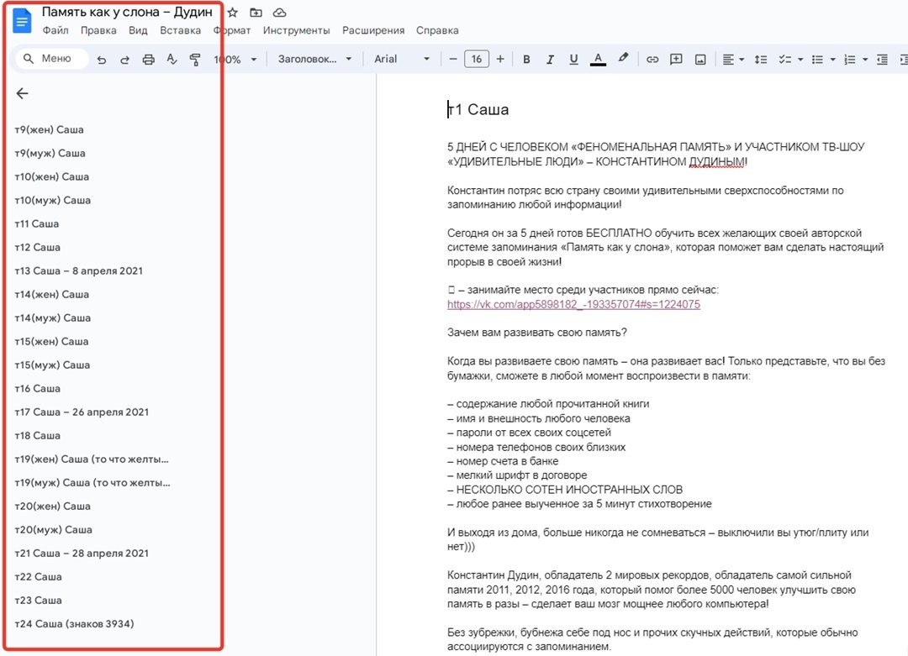
Task: Print the document using printer icon
Action: [x=148, y=59]
